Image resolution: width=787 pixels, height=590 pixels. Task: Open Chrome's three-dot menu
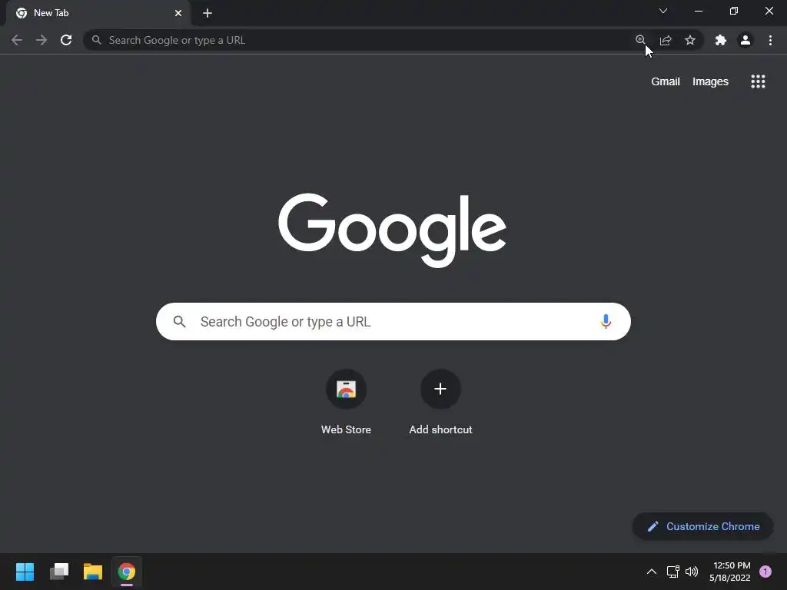[770, 40]
